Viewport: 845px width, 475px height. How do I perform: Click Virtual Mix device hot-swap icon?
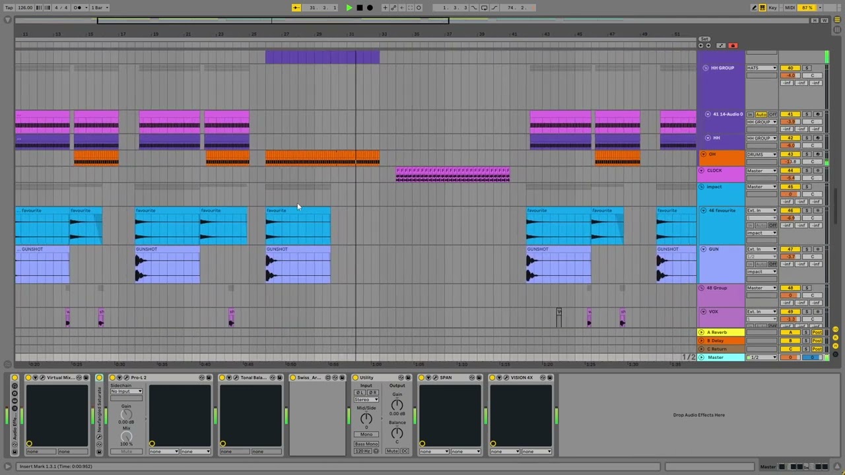[x=79, y=377]
